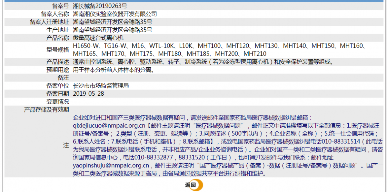387x192 pixels.
Task: Click the 产品存储及有效期 label
Action: point(46,110)
